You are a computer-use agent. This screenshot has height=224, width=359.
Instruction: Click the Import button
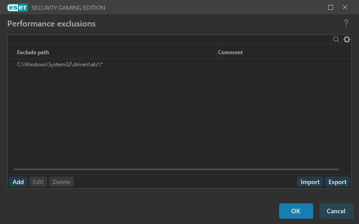(x=310, y=182)
